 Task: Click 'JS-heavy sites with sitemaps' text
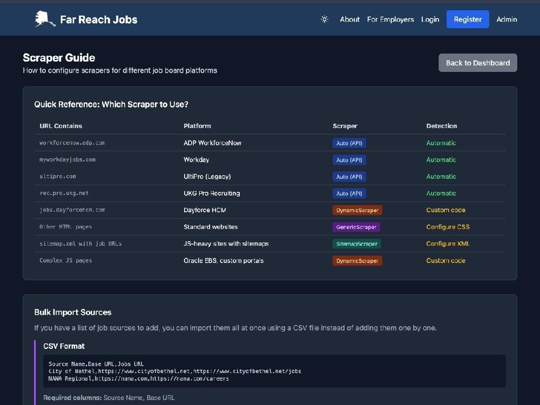[226, 244]
